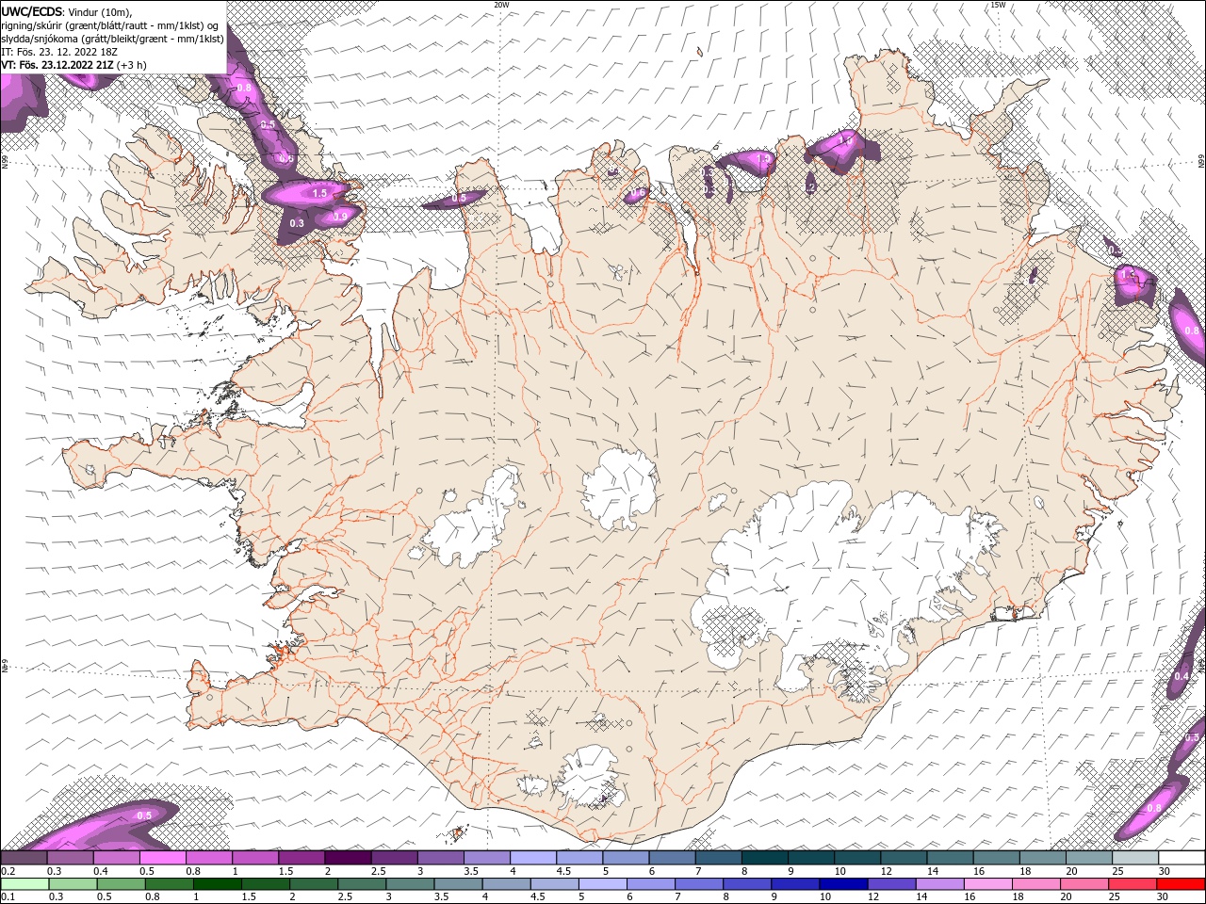Viewport: 1206px width, 904px height.
Task: Click the '20W' longitude label
Action: [x=501, y=5]
